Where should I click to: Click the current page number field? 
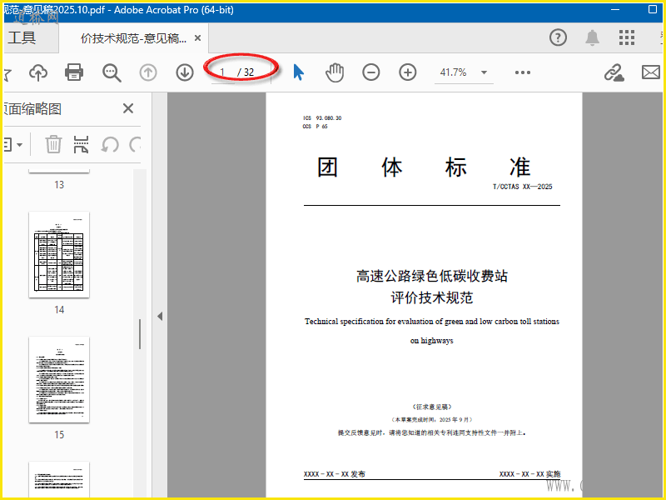point(222,72)
